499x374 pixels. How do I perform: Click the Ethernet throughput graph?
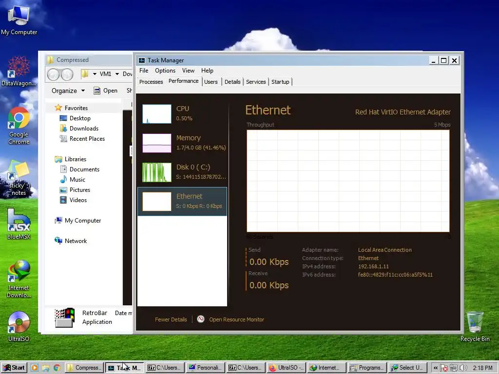(x=348, y=181)
